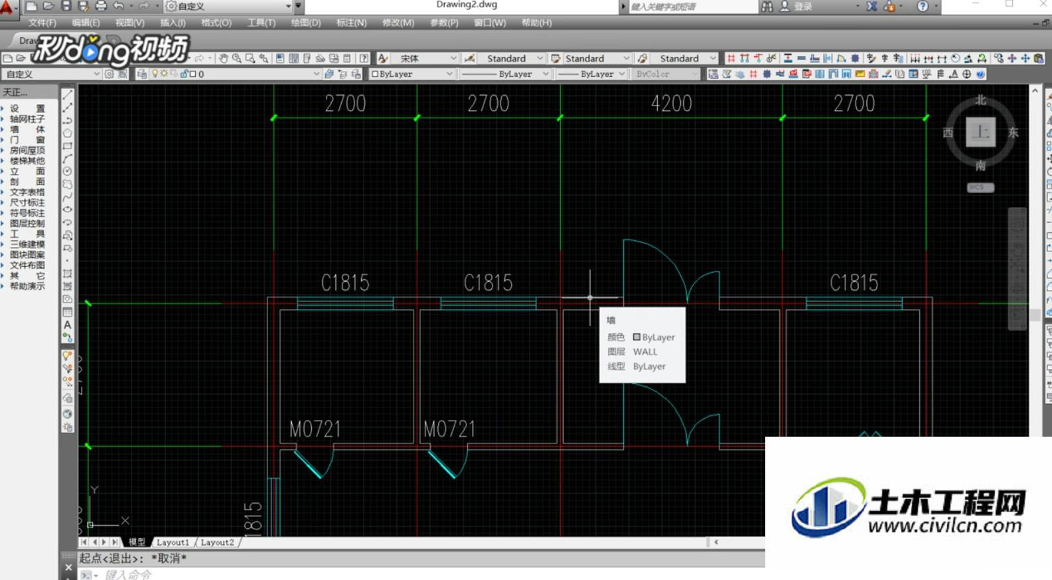The image size is (1052, 580).
Task: Click the search binoculars icon
Action: tap(767, 6)
